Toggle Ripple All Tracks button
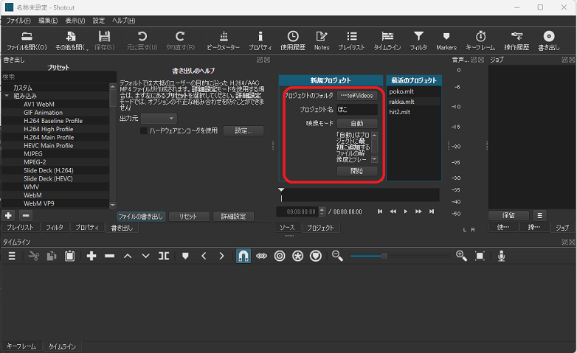This screenshot has height=353, width=577. [x=297, y=256]
